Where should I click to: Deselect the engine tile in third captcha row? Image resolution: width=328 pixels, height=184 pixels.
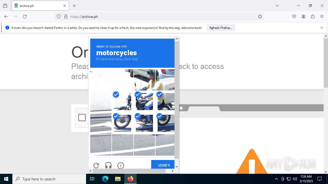click(144, 123)
